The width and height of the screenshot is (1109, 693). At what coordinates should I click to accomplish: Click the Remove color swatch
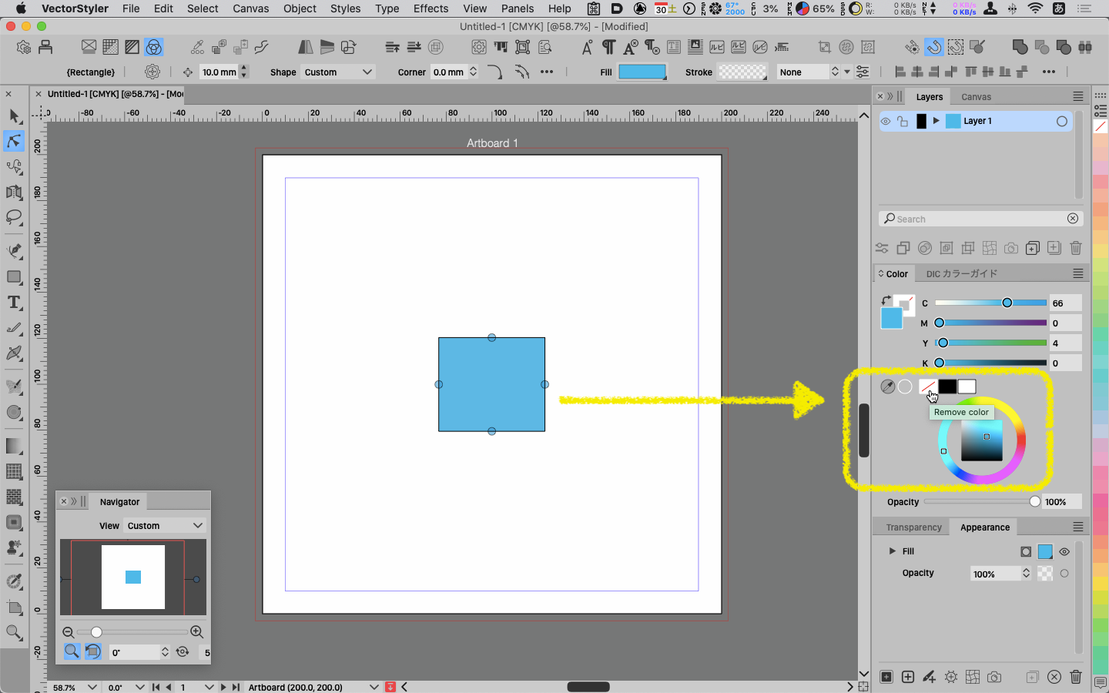(927, 387)
